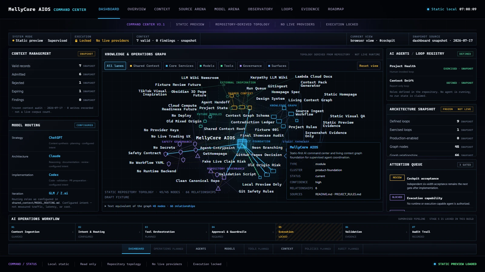This screenshot has height=272, width=485.
Task: Select the No Workflow YAML hexagon node
Action: coord(169,164)
